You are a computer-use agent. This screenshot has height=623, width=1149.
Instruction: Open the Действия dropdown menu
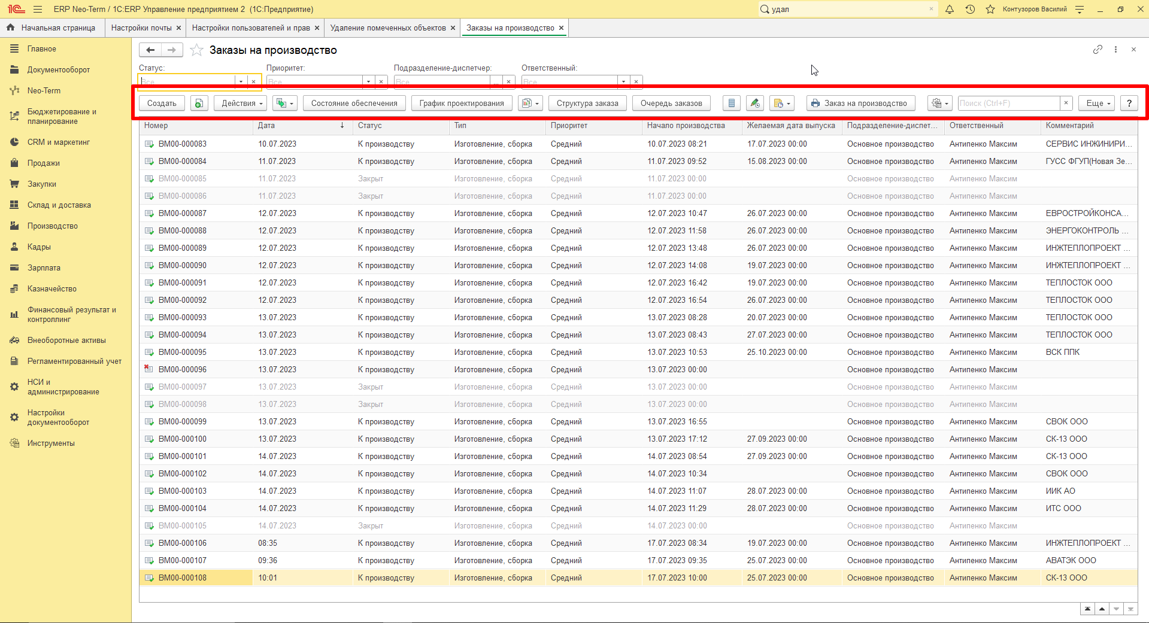pos(241,104)
